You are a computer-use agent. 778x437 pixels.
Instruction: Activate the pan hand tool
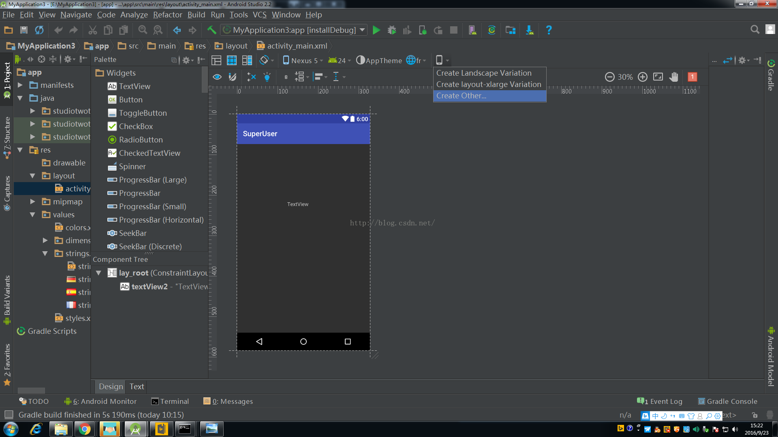(x=673, y=77)
